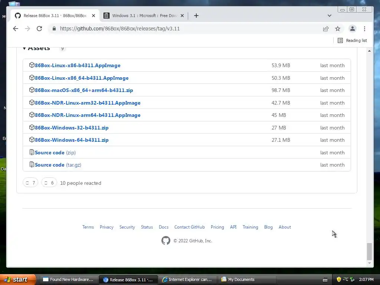Open the Privacy footer link

click(107, 227)
